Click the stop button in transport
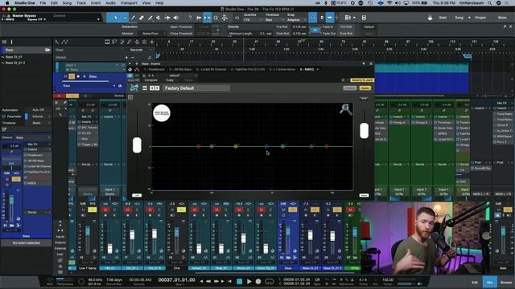The width and height of the screenshot is (515, 289). (240, 282)
